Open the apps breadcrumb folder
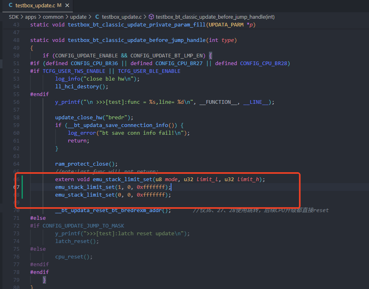Image resolution: width=369 pixels, height=289 pixels. (x=31, y=17)
